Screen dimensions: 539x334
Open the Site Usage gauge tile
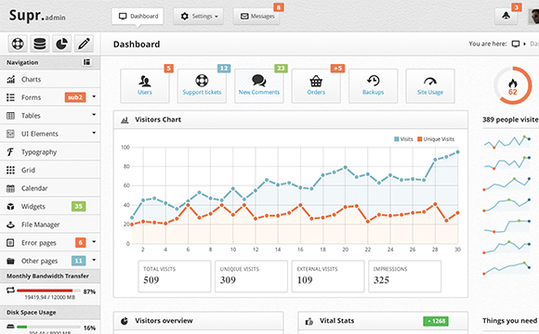coord(430,85)
